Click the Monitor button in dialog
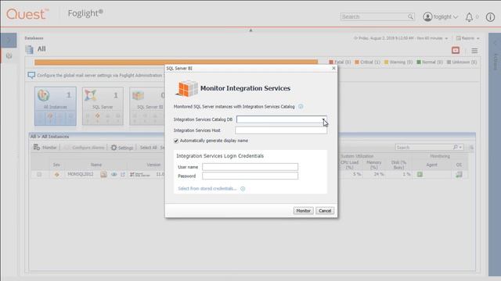 point(303,211)
